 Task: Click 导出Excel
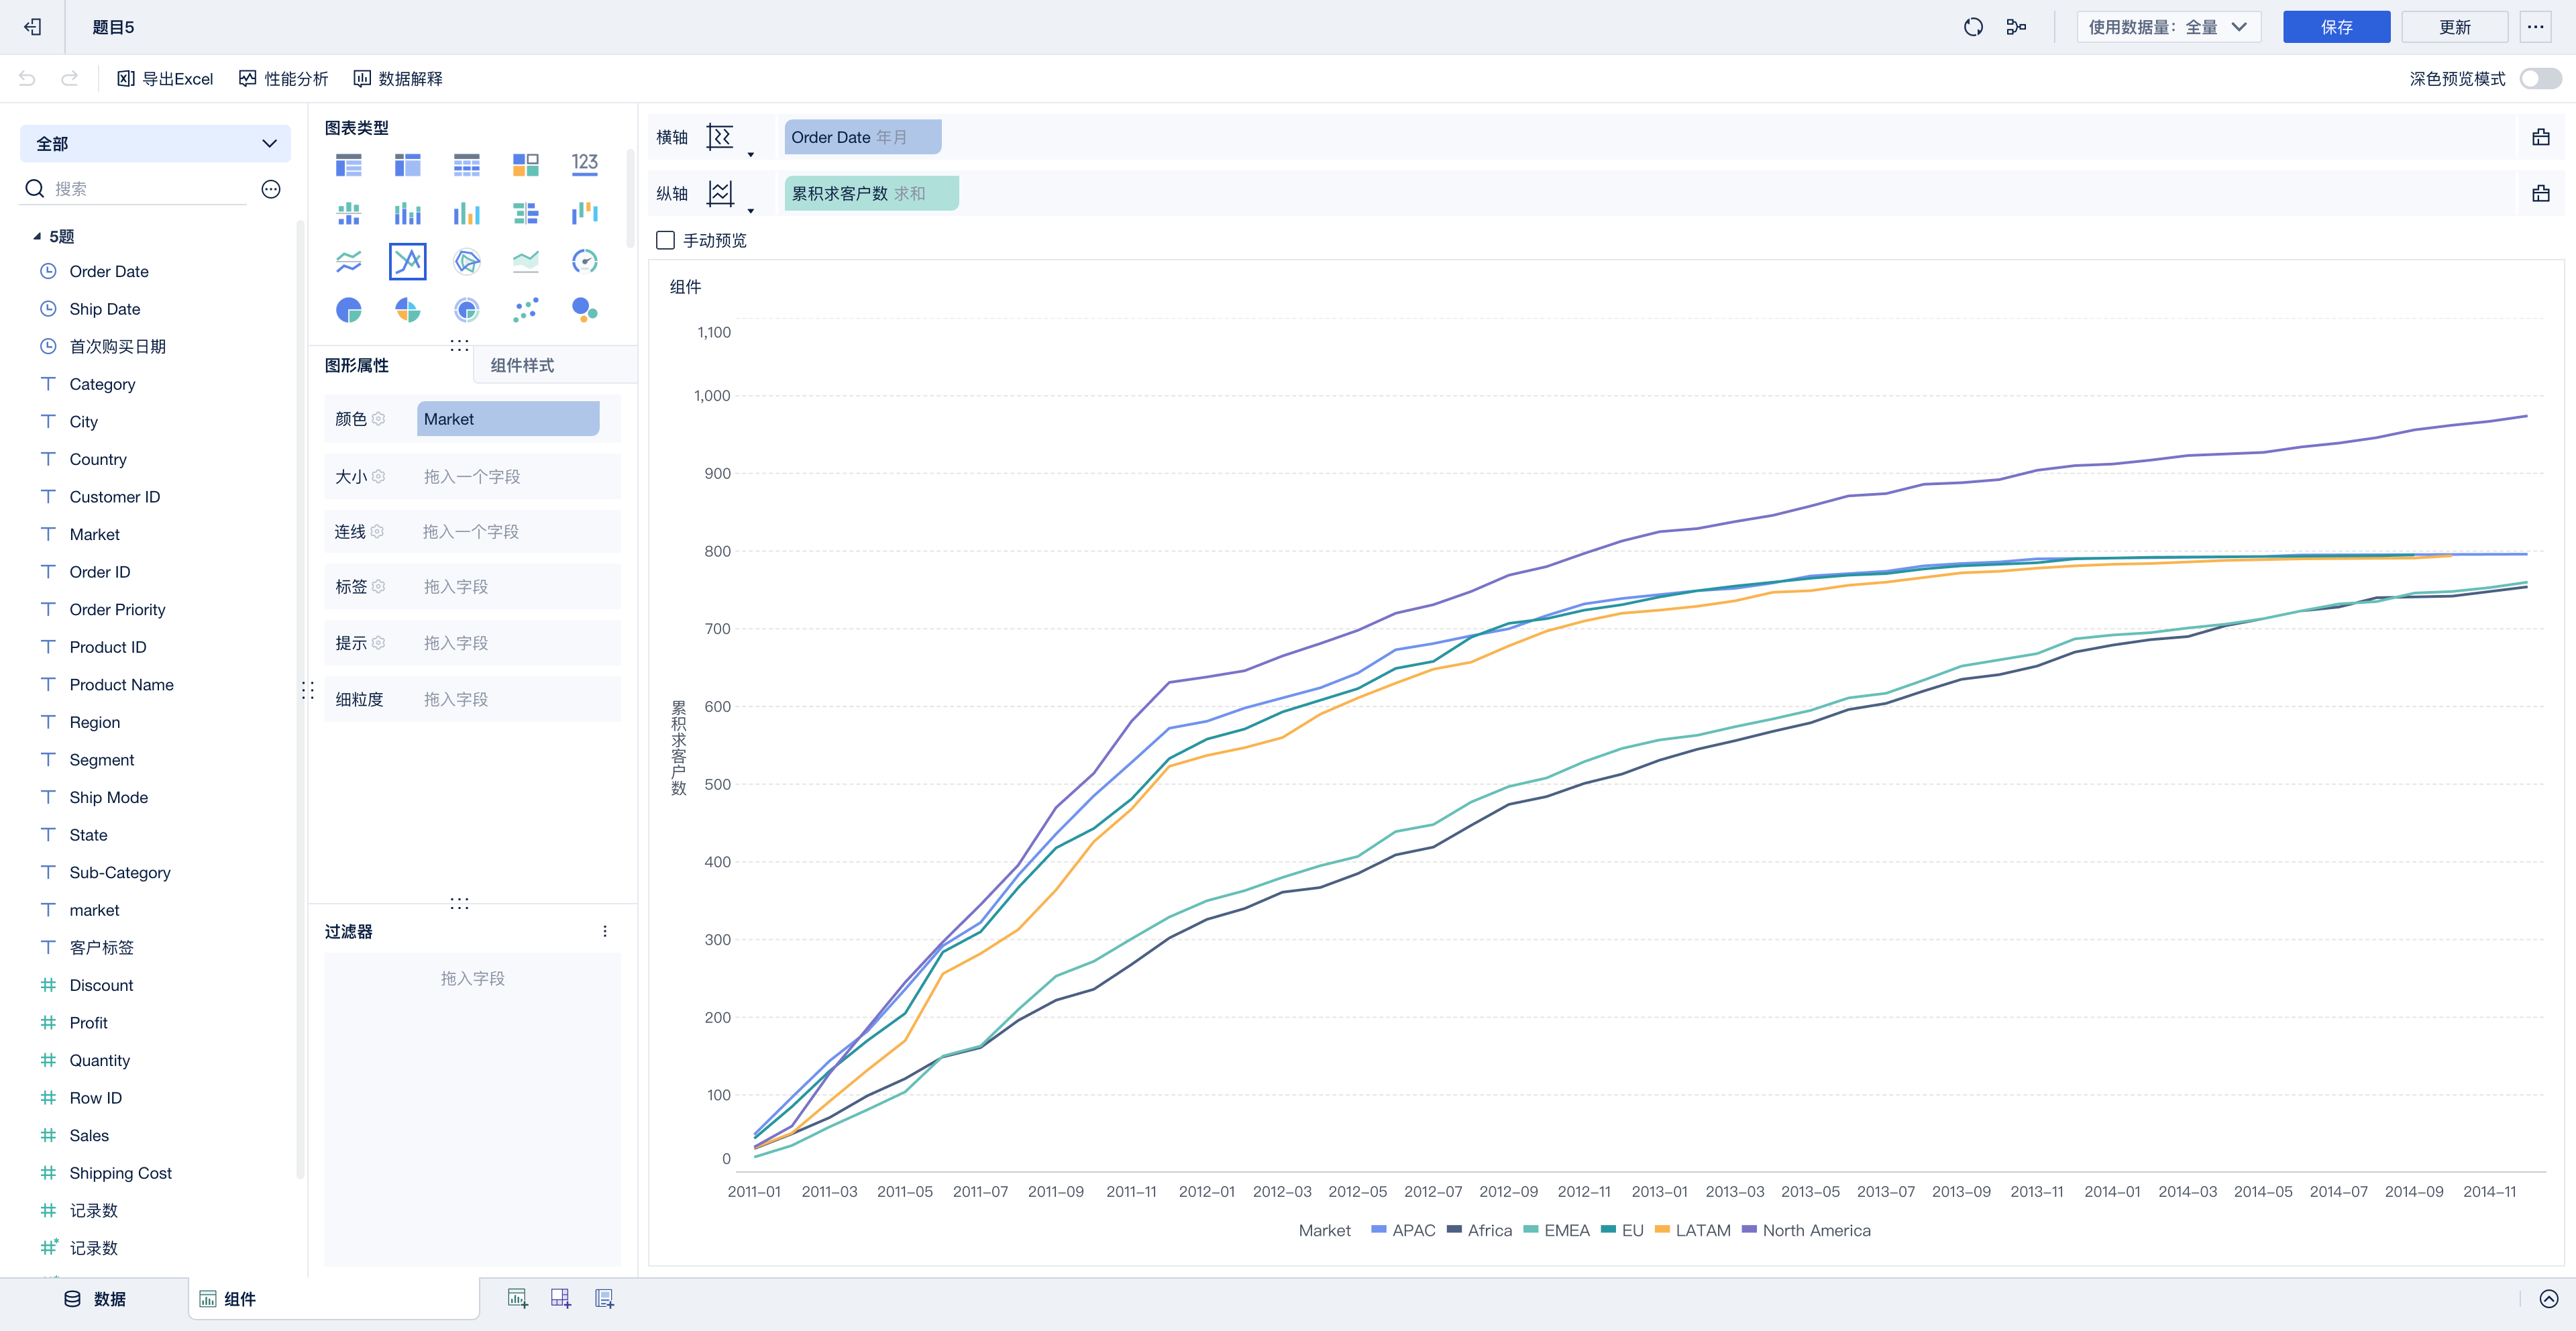165,79
